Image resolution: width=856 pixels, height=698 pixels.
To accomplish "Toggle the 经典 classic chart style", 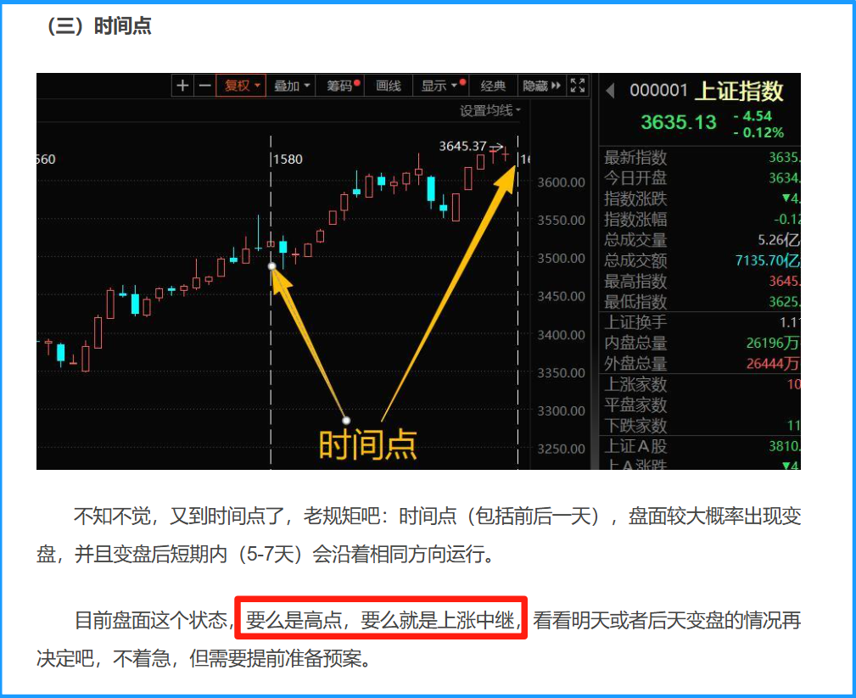I will pos(494,86).
